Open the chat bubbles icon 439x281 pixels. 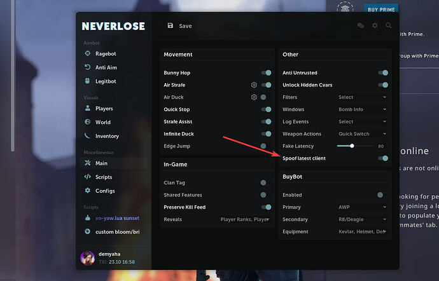coord(361,26)
